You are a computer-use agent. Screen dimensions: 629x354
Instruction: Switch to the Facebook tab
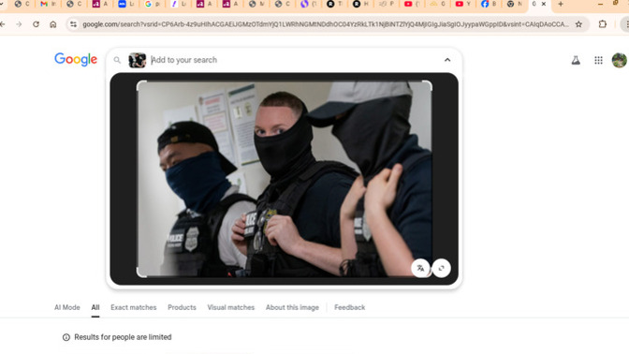click(489, 4)
